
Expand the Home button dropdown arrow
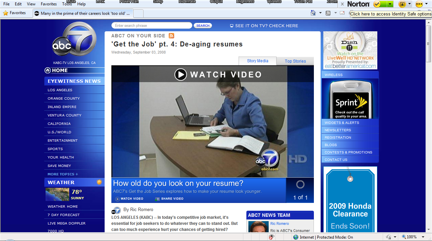click(x=320, y=13)
